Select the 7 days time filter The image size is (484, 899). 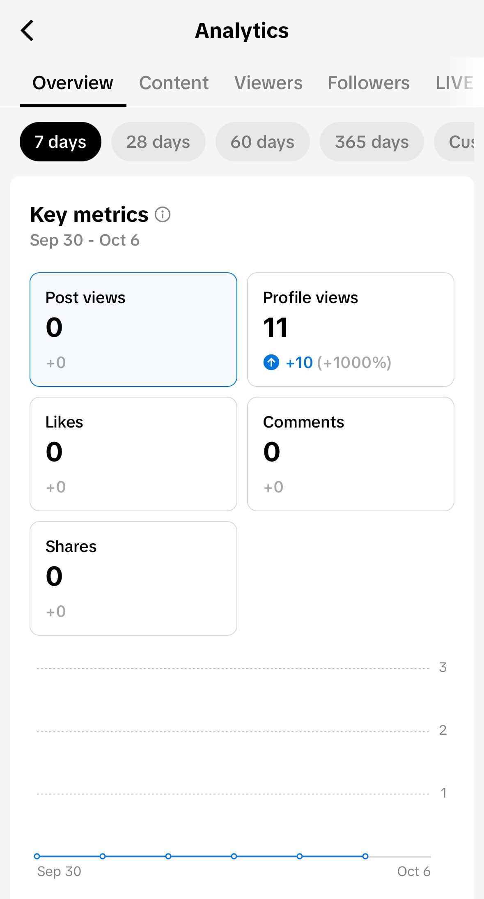pyautogui.click(x=60, y=142)
